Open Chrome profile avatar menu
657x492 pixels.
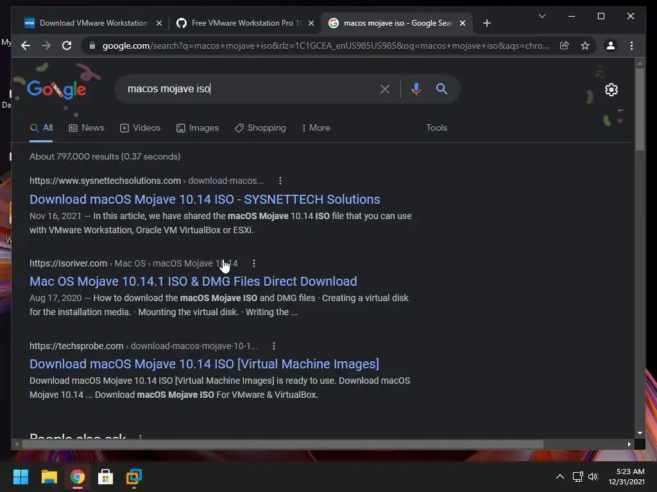pos(611,45)
